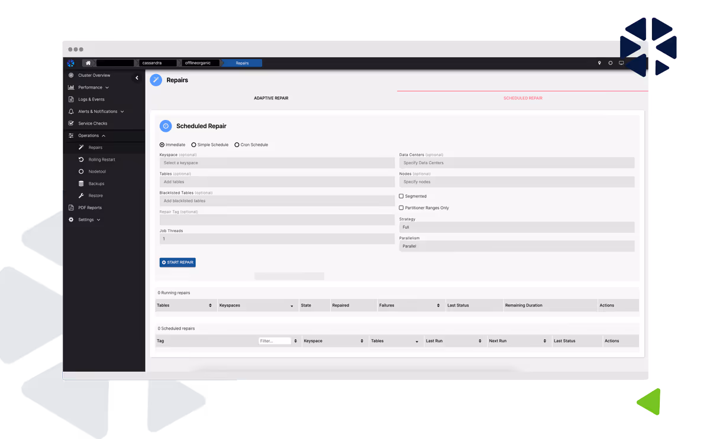Open the Strategy dropdown showing Full
710x439 pixels.
(517, 227)
